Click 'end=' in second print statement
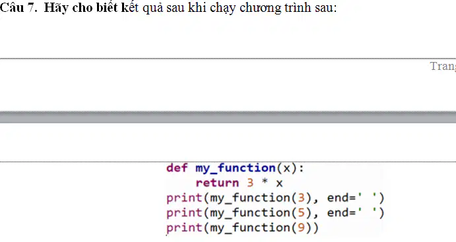Image resolution: width=456 pixels, height=242 pixels. tap(341, 213)
